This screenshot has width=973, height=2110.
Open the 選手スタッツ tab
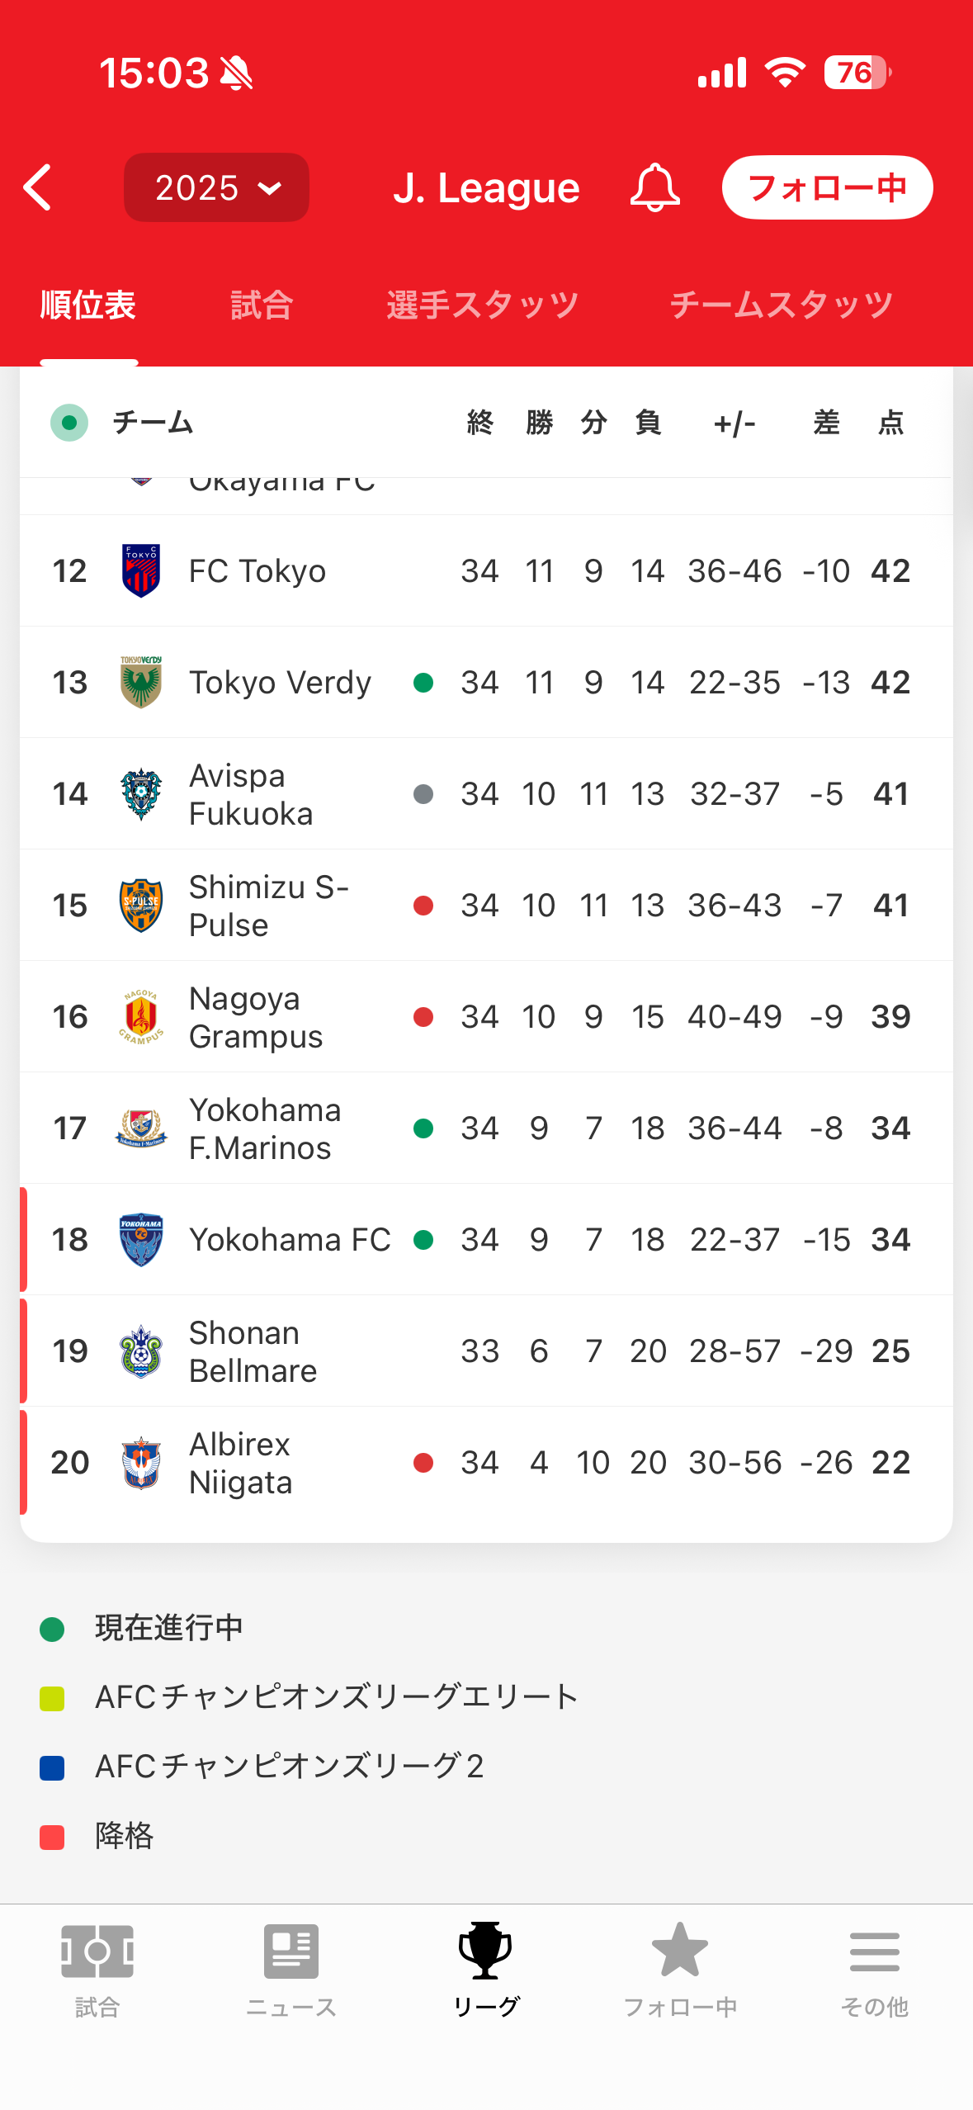click(483, 305)
